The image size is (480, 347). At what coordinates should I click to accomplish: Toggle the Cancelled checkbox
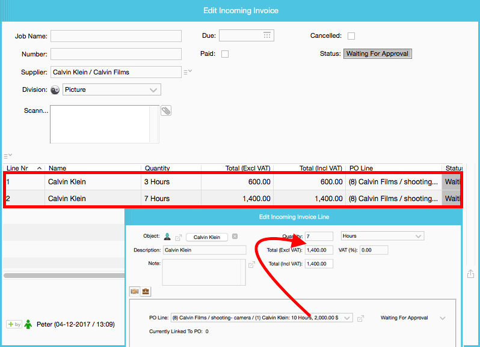pyautogui.click(x=351, y=36)
